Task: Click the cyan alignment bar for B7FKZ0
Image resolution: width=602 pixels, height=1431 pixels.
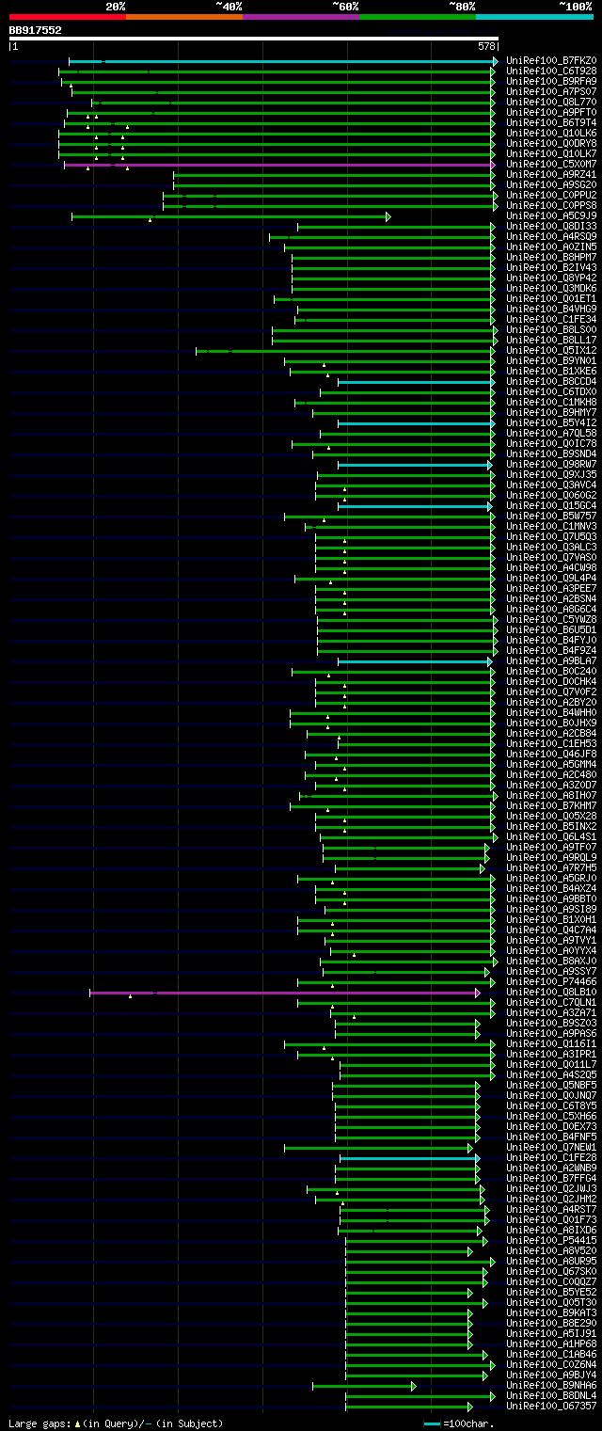Action: [282, 60]
